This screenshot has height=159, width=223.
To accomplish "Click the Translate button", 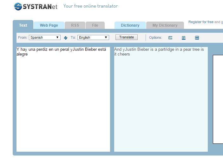I will (x=127, y=37).
